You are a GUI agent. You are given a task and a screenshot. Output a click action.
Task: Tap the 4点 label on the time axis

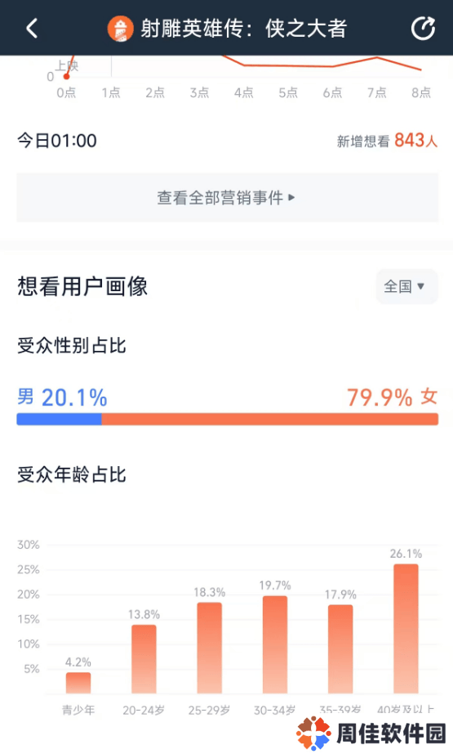244,92
